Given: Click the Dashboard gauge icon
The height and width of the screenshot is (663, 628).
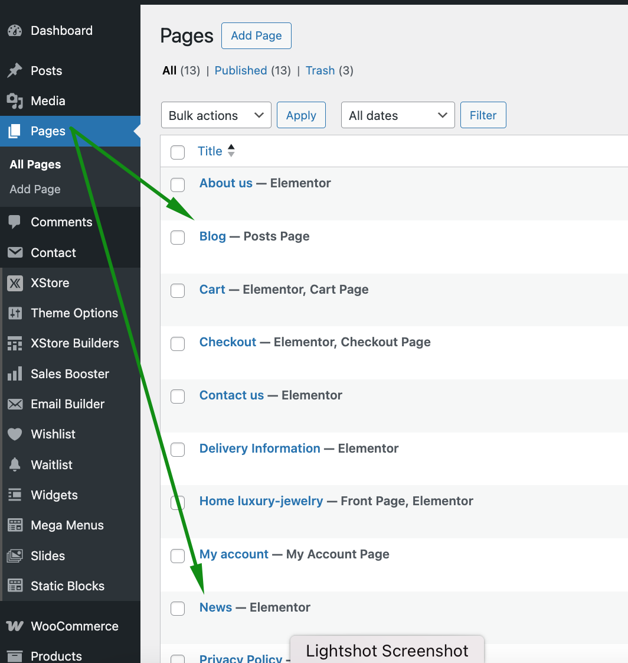Looking at the screenshot, I should click(15, 31).
